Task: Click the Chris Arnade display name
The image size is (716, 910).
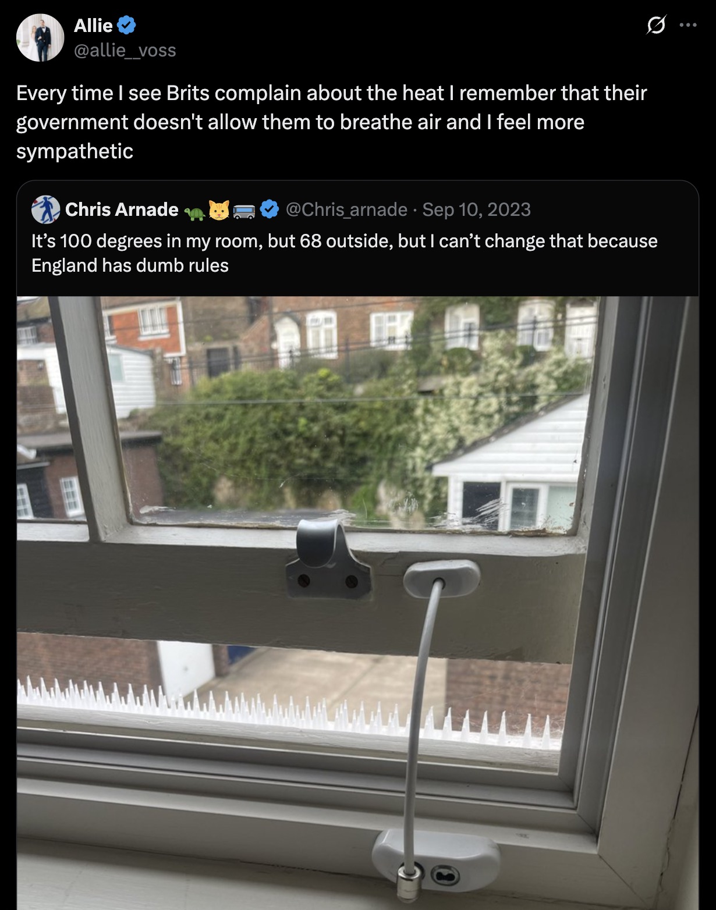Action: point(122,209)
